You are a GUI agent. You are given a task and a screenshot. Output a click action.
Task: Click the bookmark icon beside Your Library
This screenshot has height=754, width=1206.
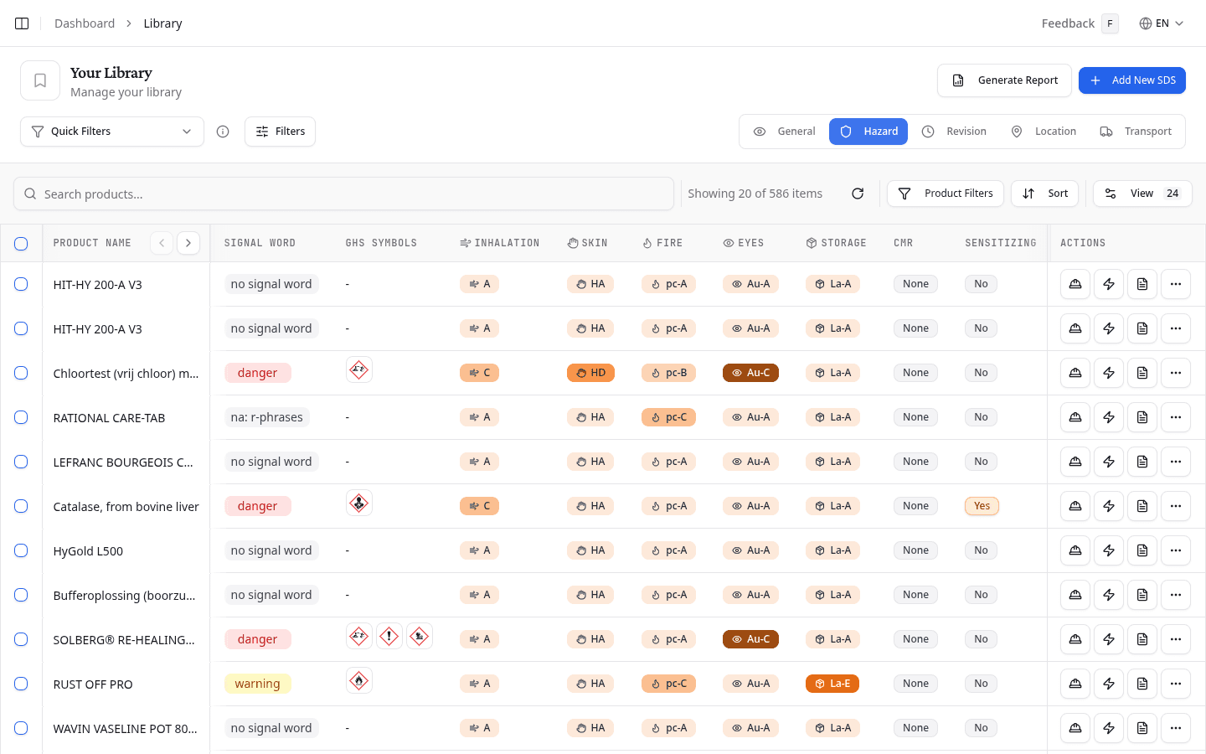tap(40, 80)
